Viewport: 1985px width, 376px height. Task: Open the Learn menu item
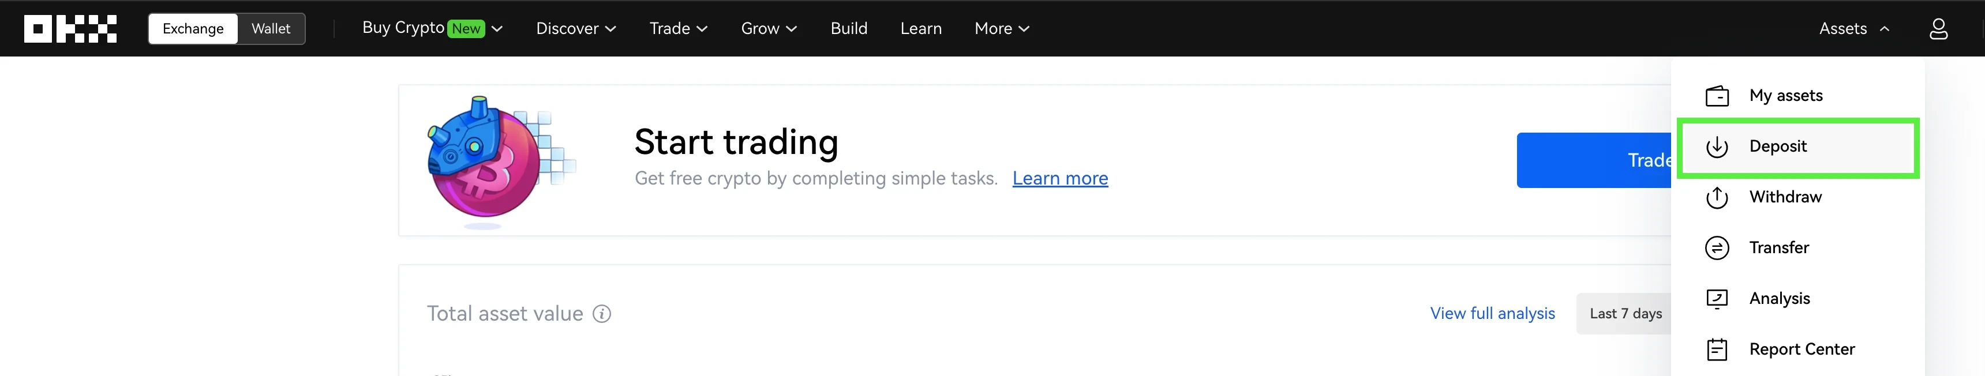click(921, 28)
